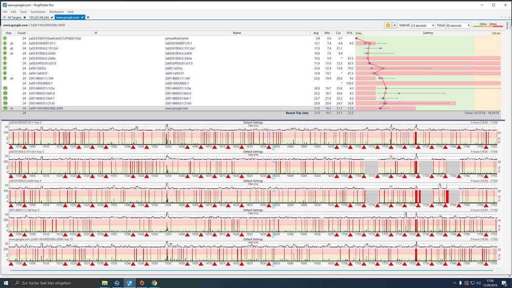Sort by the PL% column header
512x288 pixels.
pos(350,33)
